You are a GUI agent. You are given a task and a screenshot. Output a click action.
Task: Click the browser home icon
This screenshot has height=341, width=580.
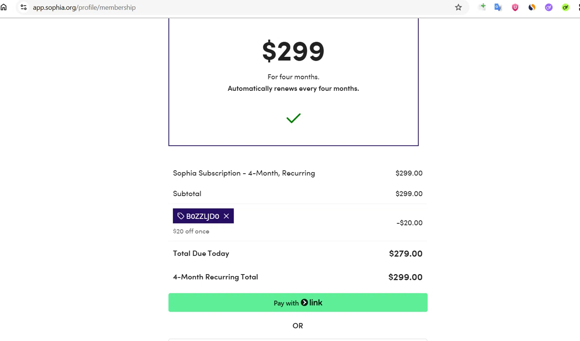coord(4,7)
